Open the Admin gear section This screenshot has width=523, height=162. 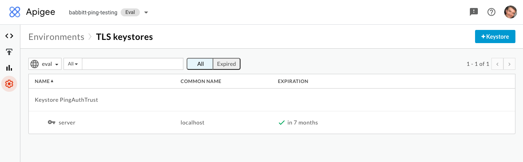click(x=9, y=84)
